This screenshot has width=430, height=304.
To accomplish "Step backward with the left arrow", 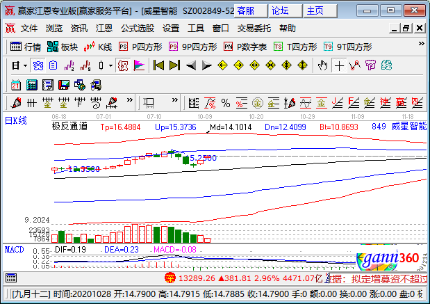I will [191, 65].
